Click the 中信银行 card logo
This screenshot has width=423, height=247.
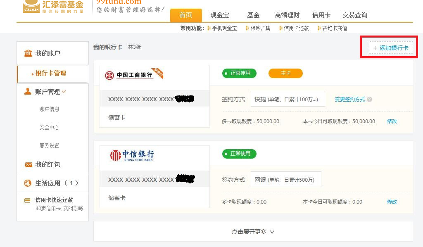point(132,155)
